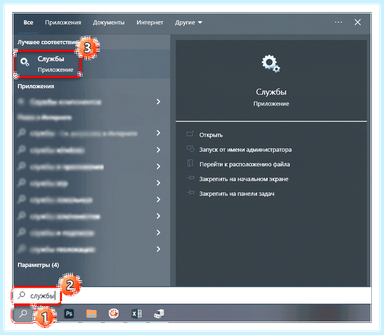Launch Photoshop from the taskbar

coord(69,313)
